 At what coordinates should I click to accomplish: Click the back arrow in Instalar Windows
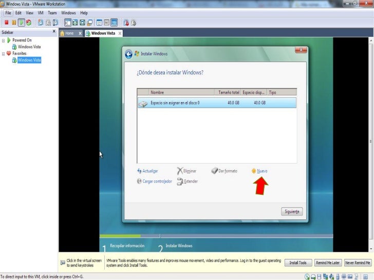point(128,54)
